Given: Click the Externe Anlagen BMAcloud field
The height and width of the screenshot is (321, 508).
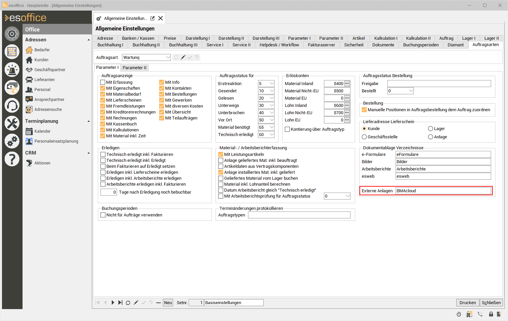Looking at the screenshot, I should click(443, 191).
